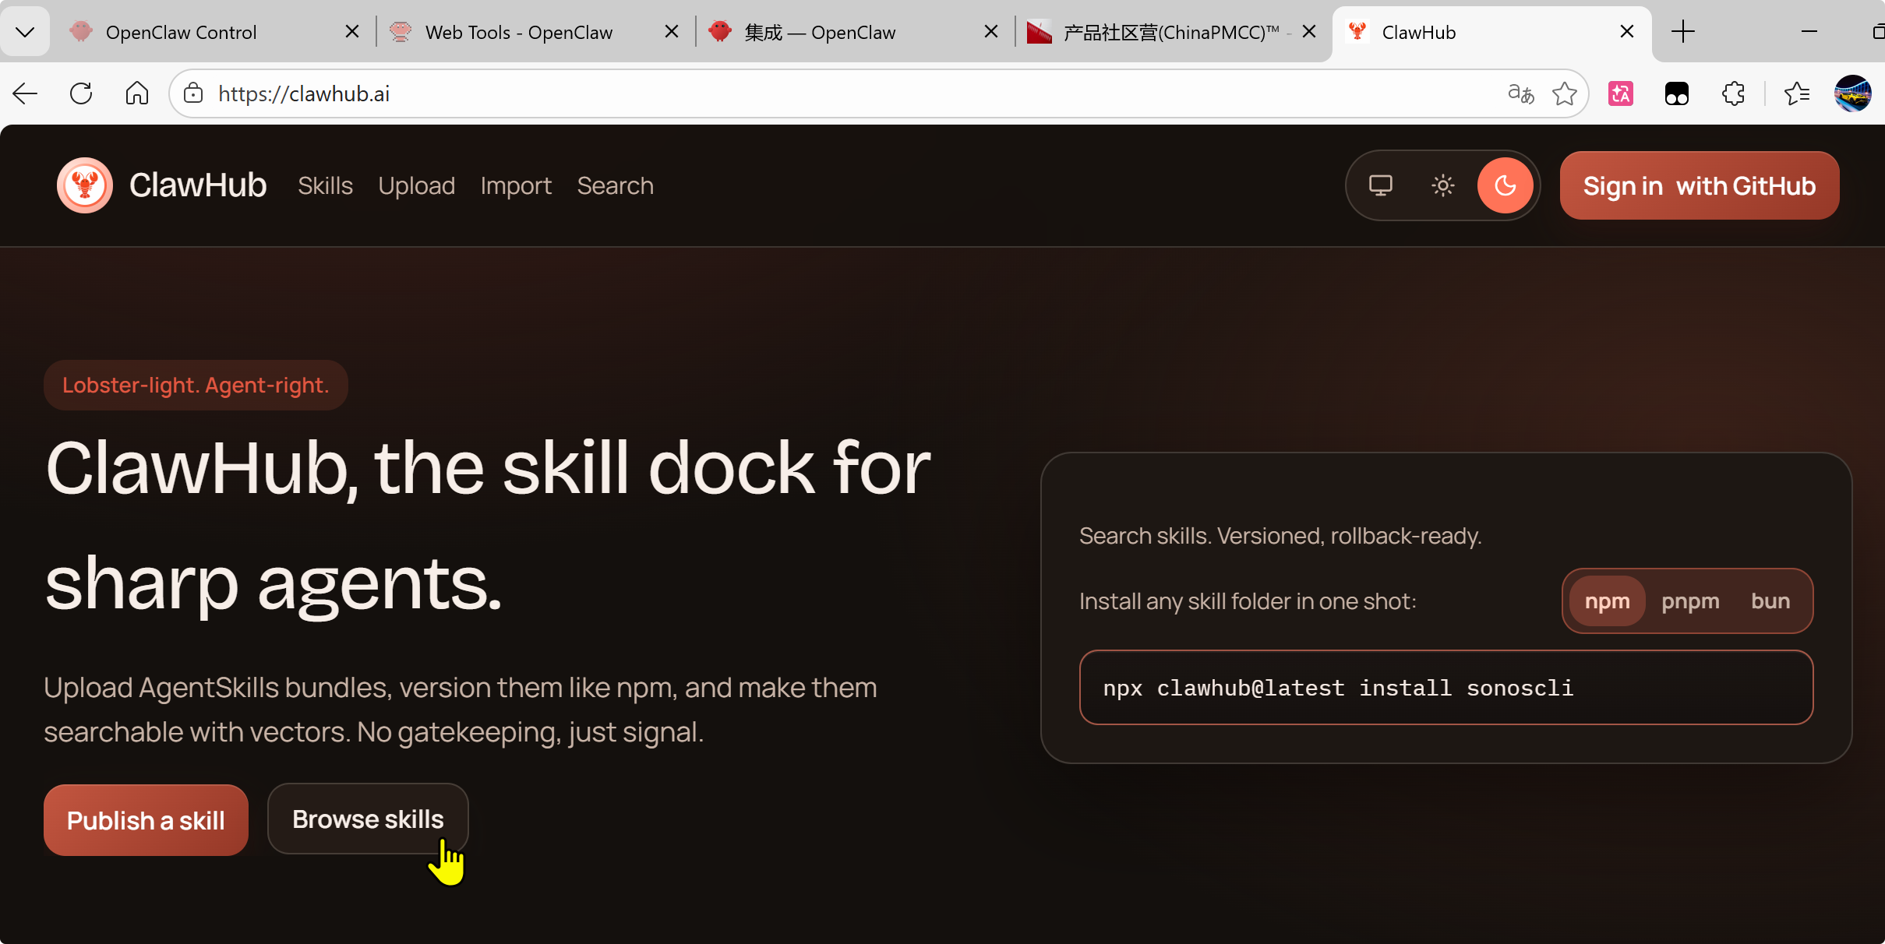Add page to favorites star icon
The width and height of the screenshot is (1885, 944).
tap(1564, 93)
